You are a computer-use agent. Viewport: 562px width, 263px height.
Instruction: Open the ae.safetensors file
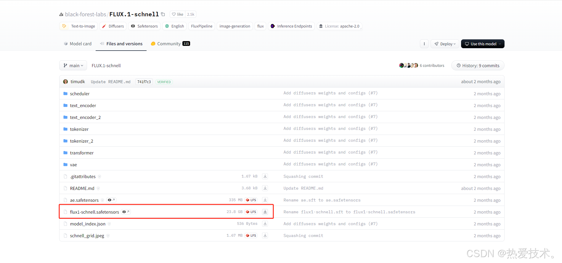84,200
